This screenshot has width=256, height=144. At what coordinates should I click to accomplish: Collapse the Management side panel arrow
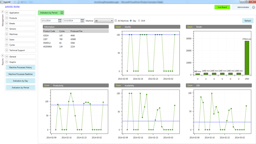click(x=3, y=12)
